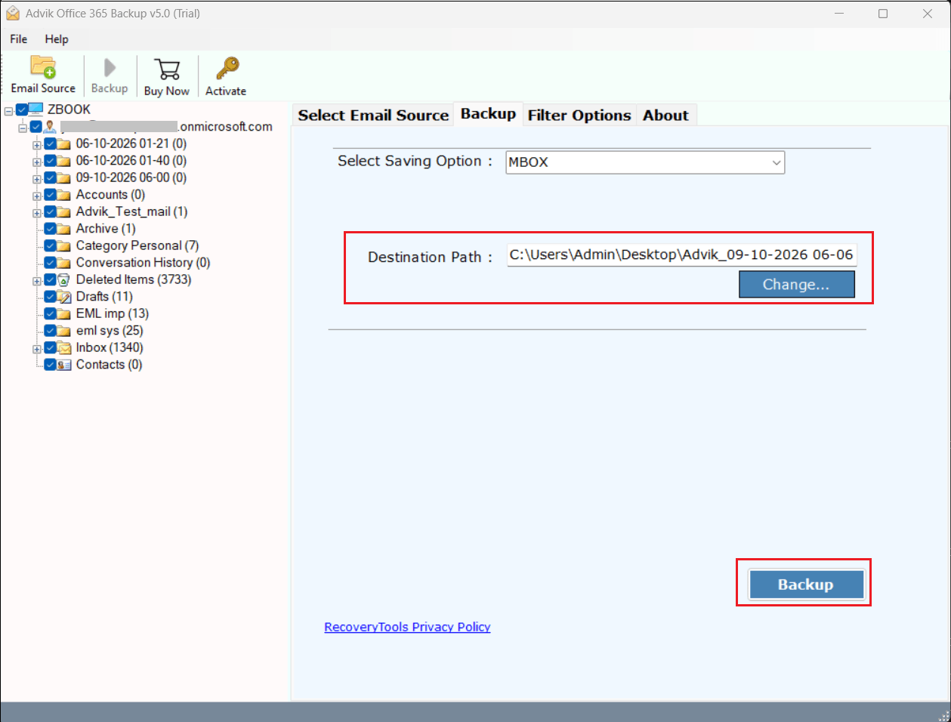Click the Accounts folder icon
This screenshot has height=722, width=951.
pyautogui.click(x=63, y=195)
